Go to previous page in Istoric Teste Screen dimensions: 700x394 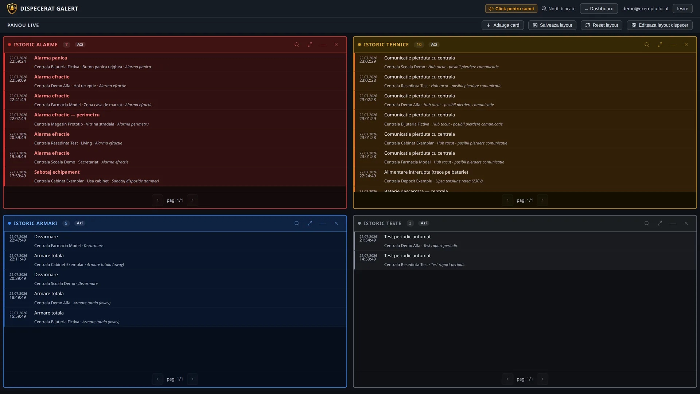pyautogui.click(x=507, y=379)
